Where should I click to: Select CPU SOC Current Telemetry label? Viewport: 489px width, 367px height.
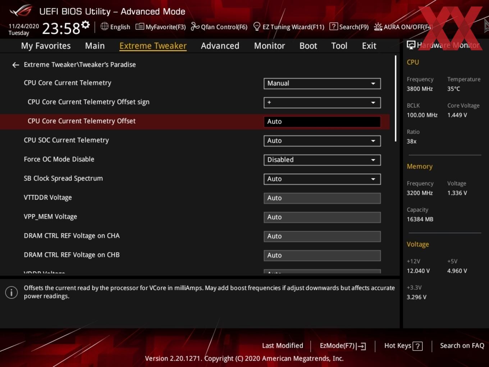[66, 140]
